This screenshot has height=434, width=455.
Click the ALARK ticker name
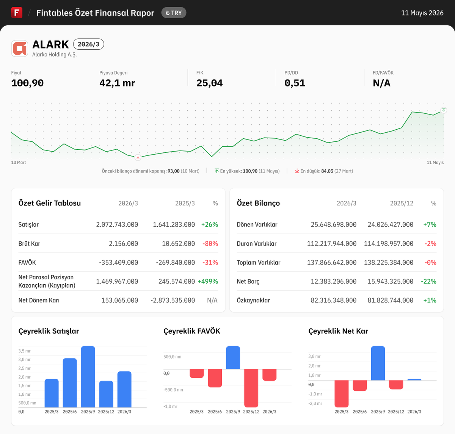click(x=50, y=44)
